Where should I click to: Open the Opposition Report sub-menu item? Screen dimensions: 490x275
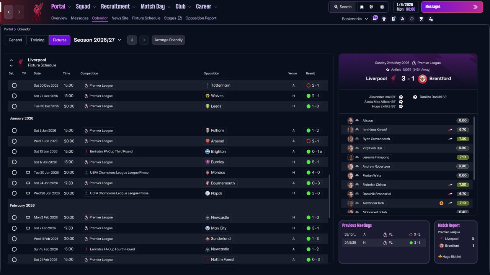201,18
